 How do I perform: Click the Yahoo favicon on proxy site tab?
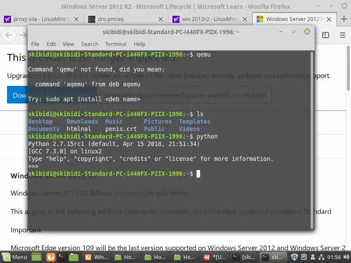point(7,19)
